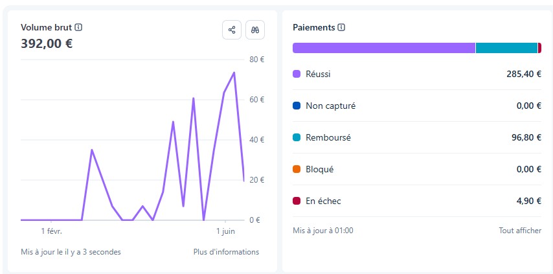Click the Tout afficher link
Image resolution: width=553 pixels, height=274 pixels.
pyautogui.click(x=520, y=231)
